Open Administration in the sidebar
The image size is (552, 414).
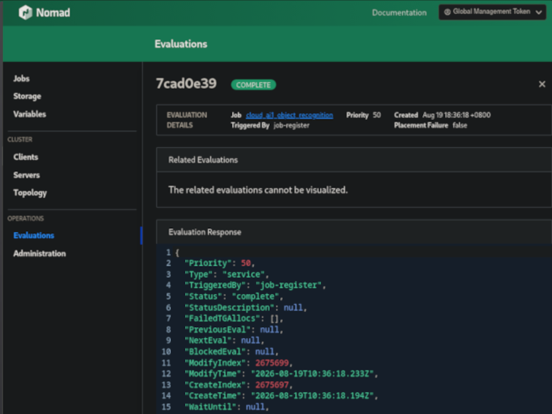tap(39, 253)
